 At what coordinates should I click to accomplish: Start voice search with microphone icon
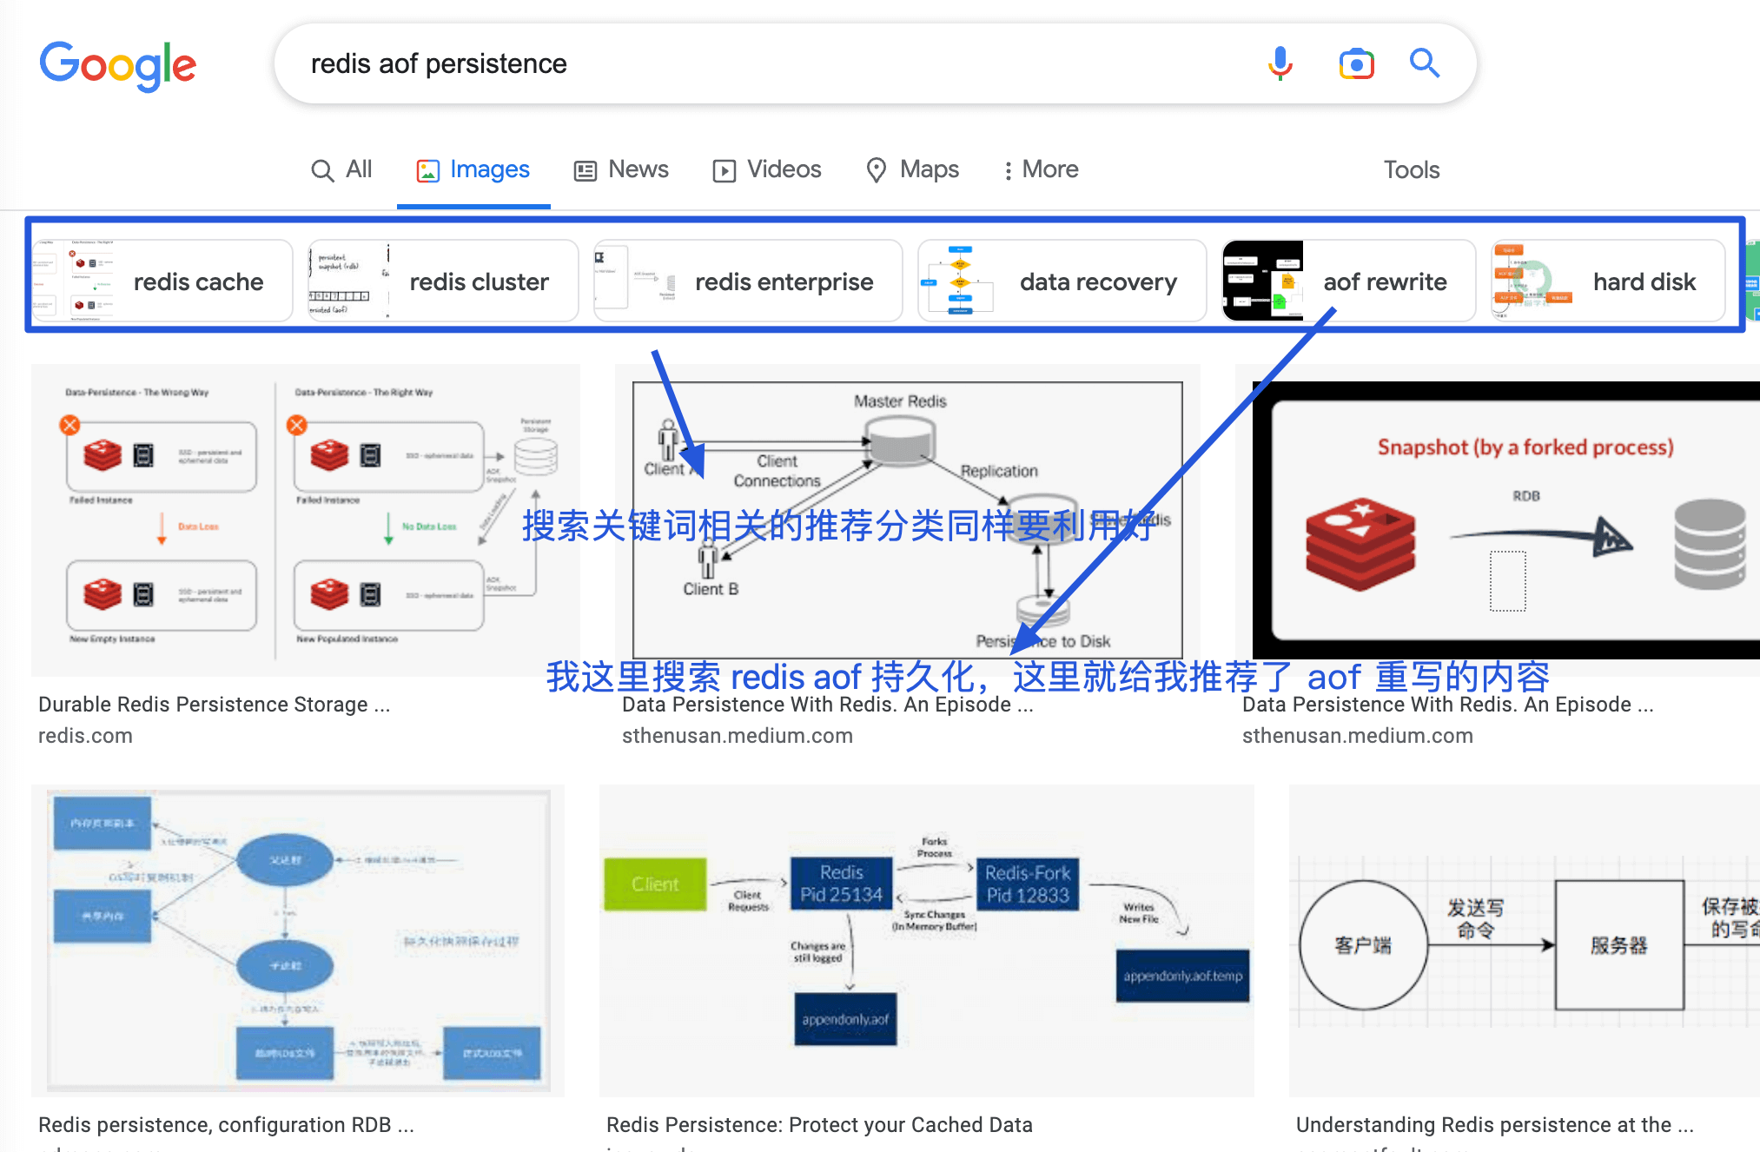(1280, 63)
